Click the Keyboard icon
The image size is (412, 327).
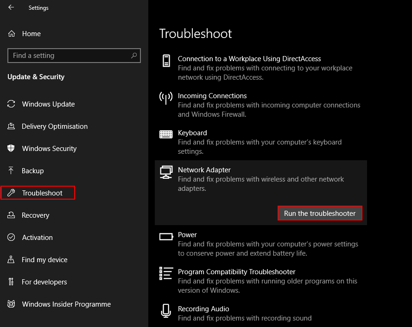tap(166, 134)
